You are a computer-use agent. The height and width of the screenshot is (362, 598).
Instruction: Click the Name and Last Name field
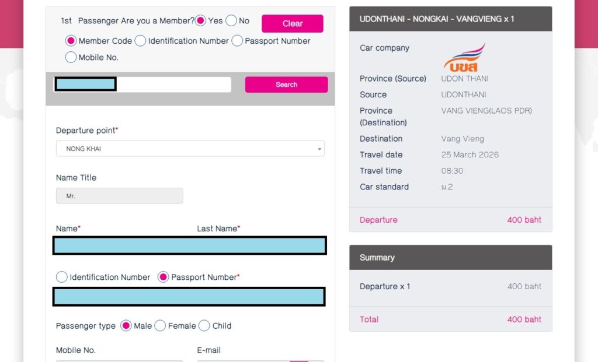[x=190, y=245]
